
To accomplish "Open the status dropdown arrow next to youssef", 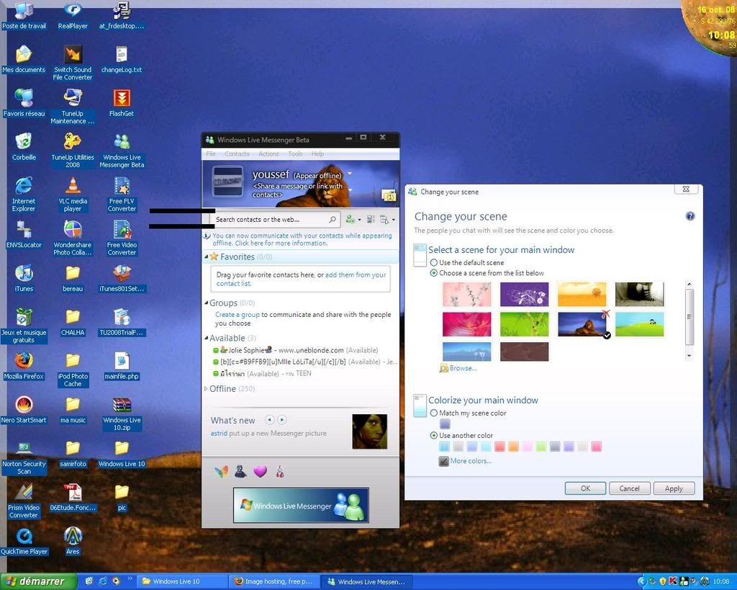I will click(350, 174).
